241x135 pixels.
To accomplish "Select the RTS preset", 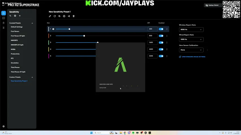I will [x=12, y=58].
